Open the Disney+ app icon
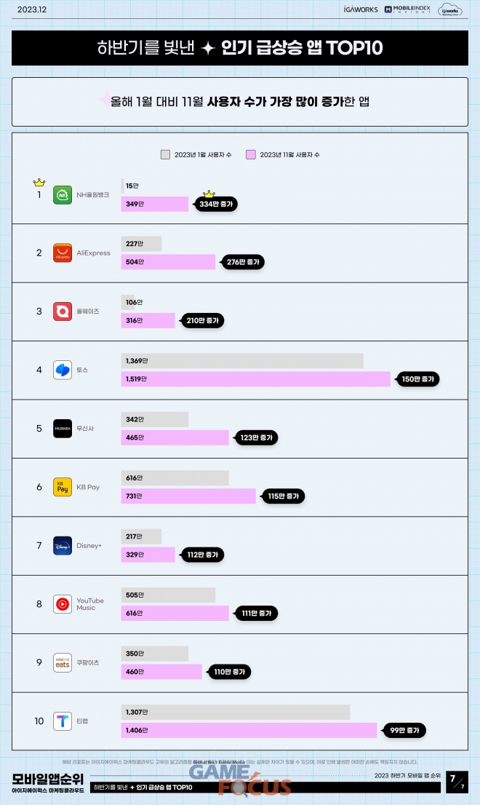The width and height of the screenshot is (480, 805). click(63, 546)
